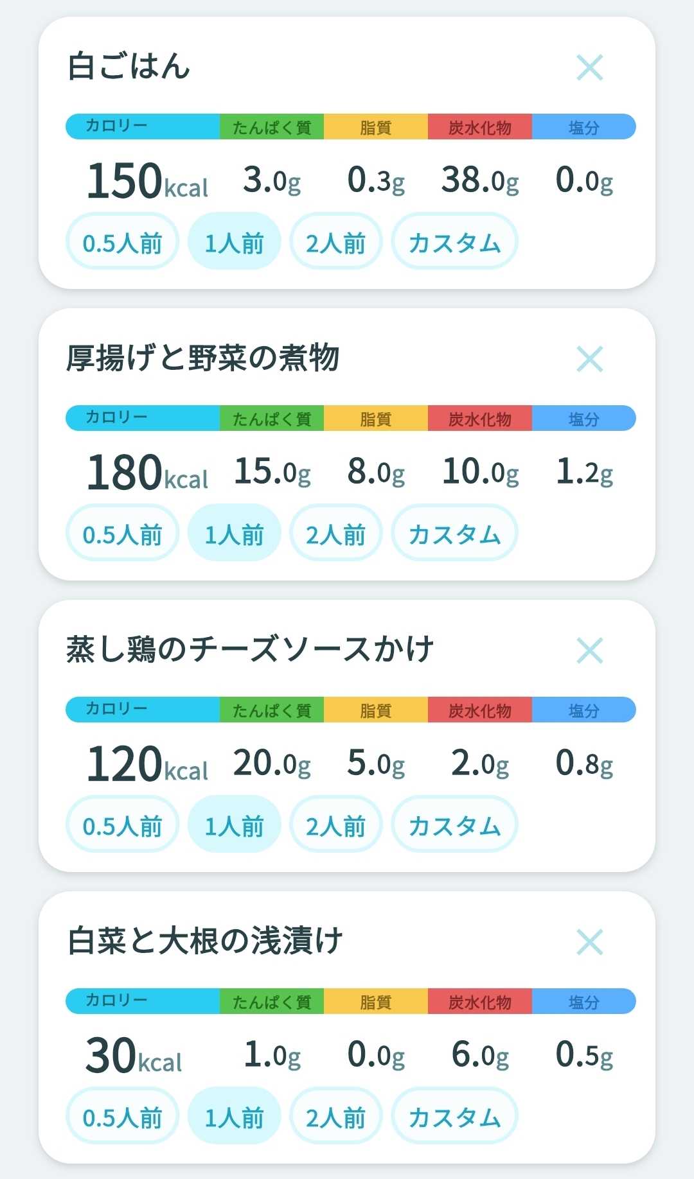Open カスタム for 蒸し鶏のチーズソースかけ
This screenshot has height=1179, width=694.
coord(454,825)
